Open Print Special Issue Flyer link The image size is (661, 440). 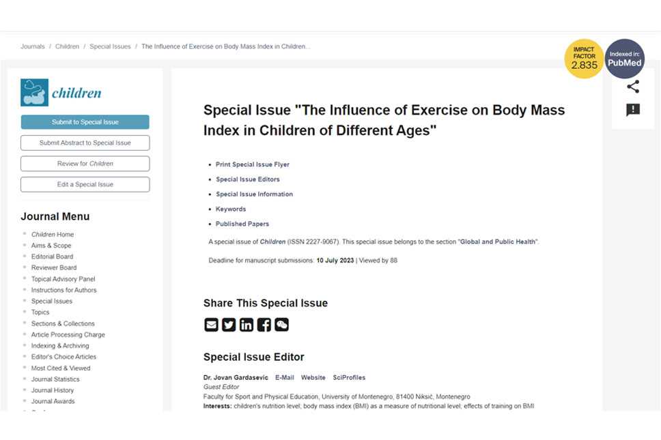(253, 164)
